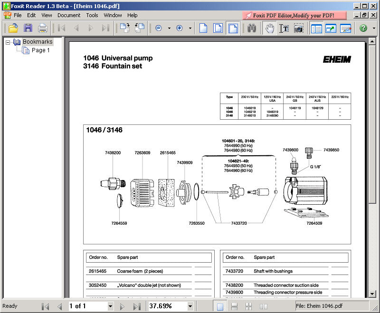This screenshot has width=380, height=313.
Task: Go to last page in the top toolbar
Action: click(x=105, y=28)
